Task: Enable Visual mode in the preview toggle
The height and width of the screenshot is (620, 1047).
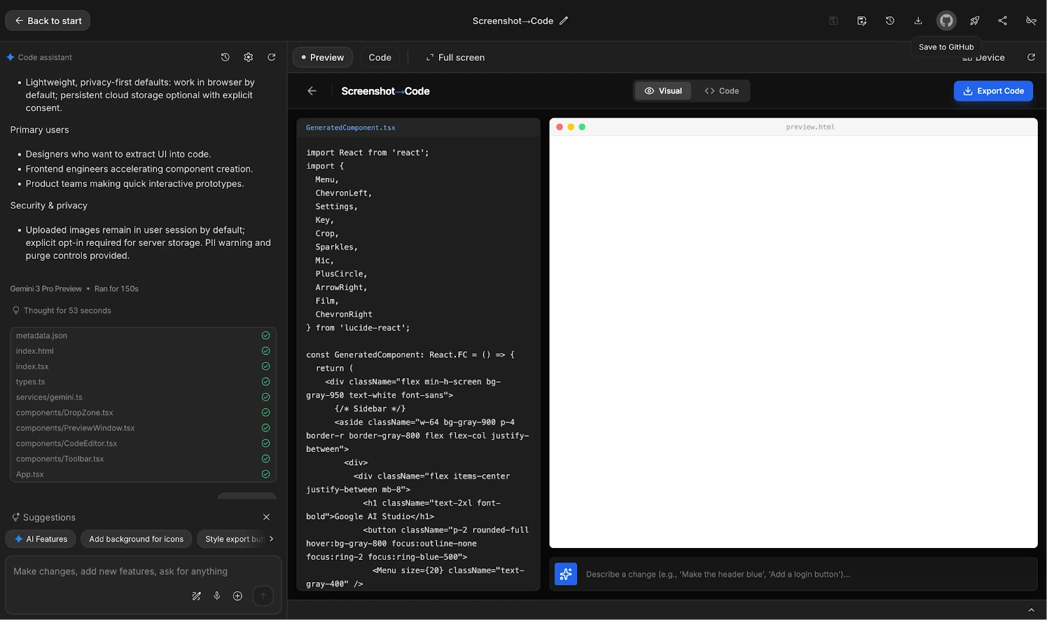Action: pos(662,91)
